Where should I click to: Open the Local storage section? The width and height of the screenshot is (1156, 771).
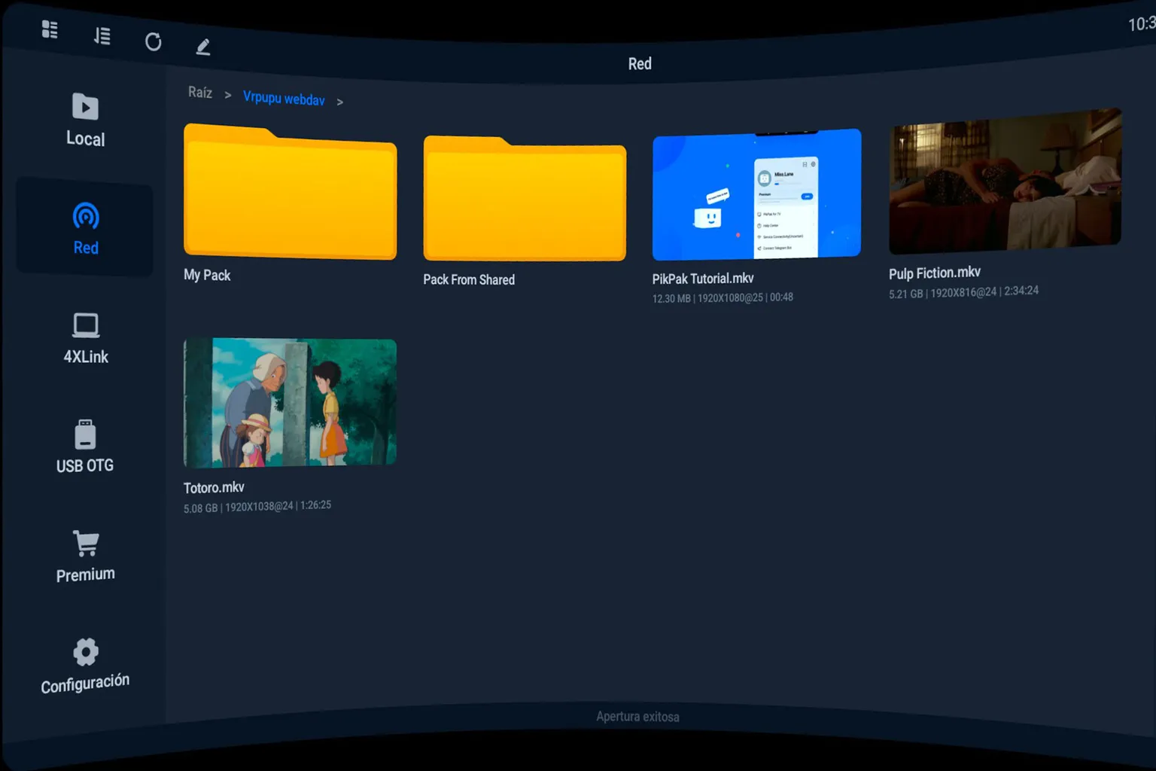point(85,119)
